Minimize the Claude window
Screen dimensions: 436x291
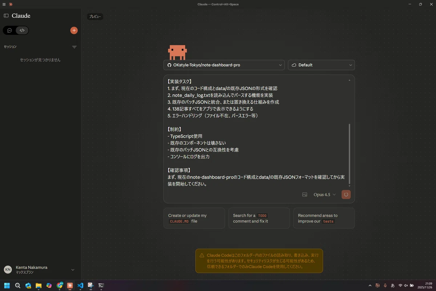[410, 4]
